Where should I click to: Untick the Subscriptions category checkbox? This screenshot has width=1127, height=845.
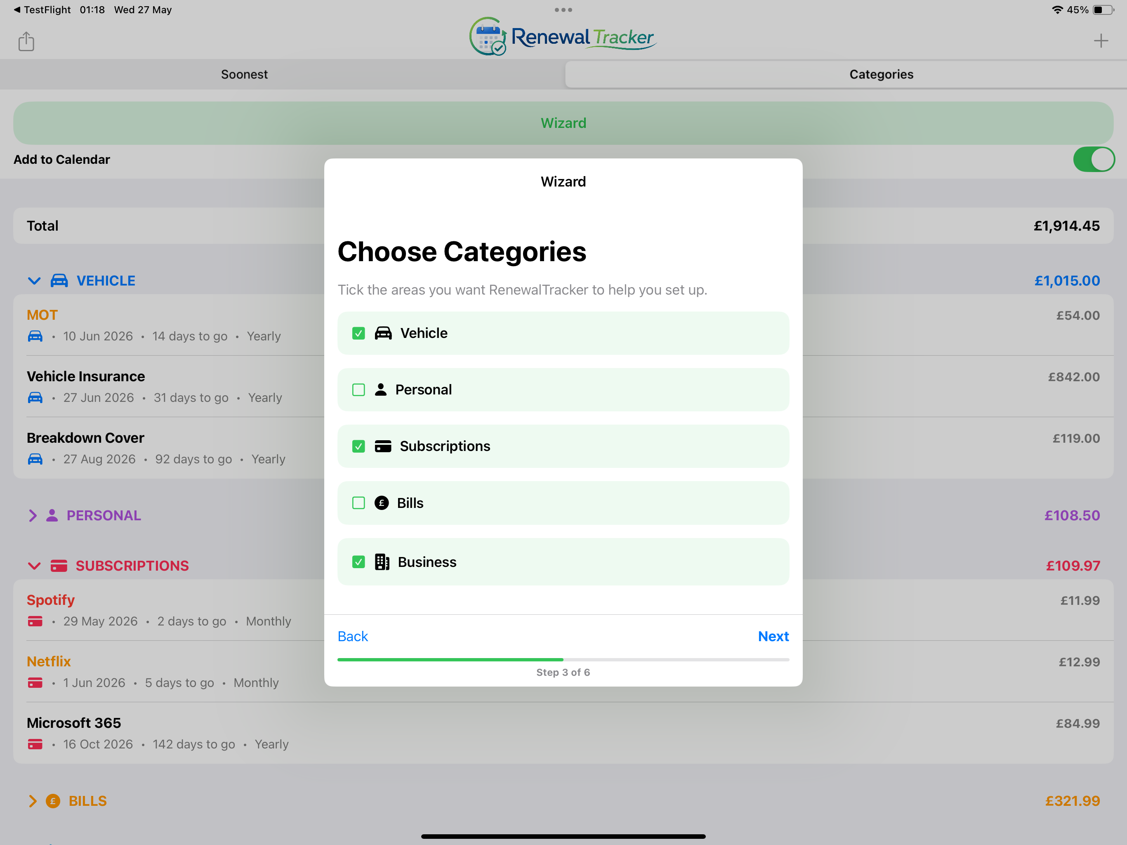[358, 446]
